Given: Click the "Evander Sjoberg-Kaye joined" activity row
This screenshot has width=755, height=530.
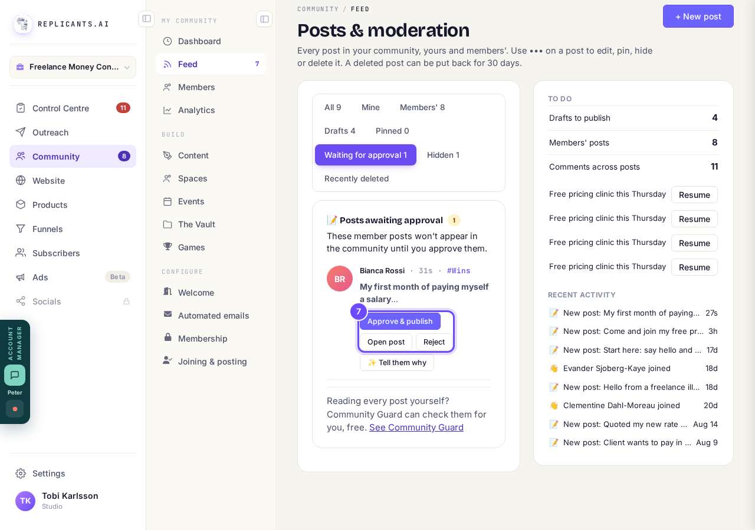Looking at the screenshot, I should point(633,369).
